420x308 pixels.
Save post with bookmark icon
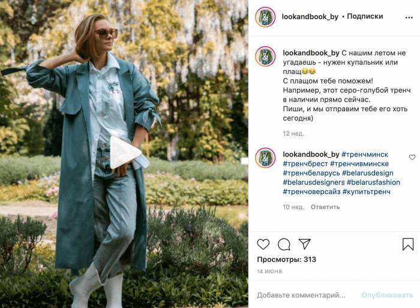pos(408,244)
